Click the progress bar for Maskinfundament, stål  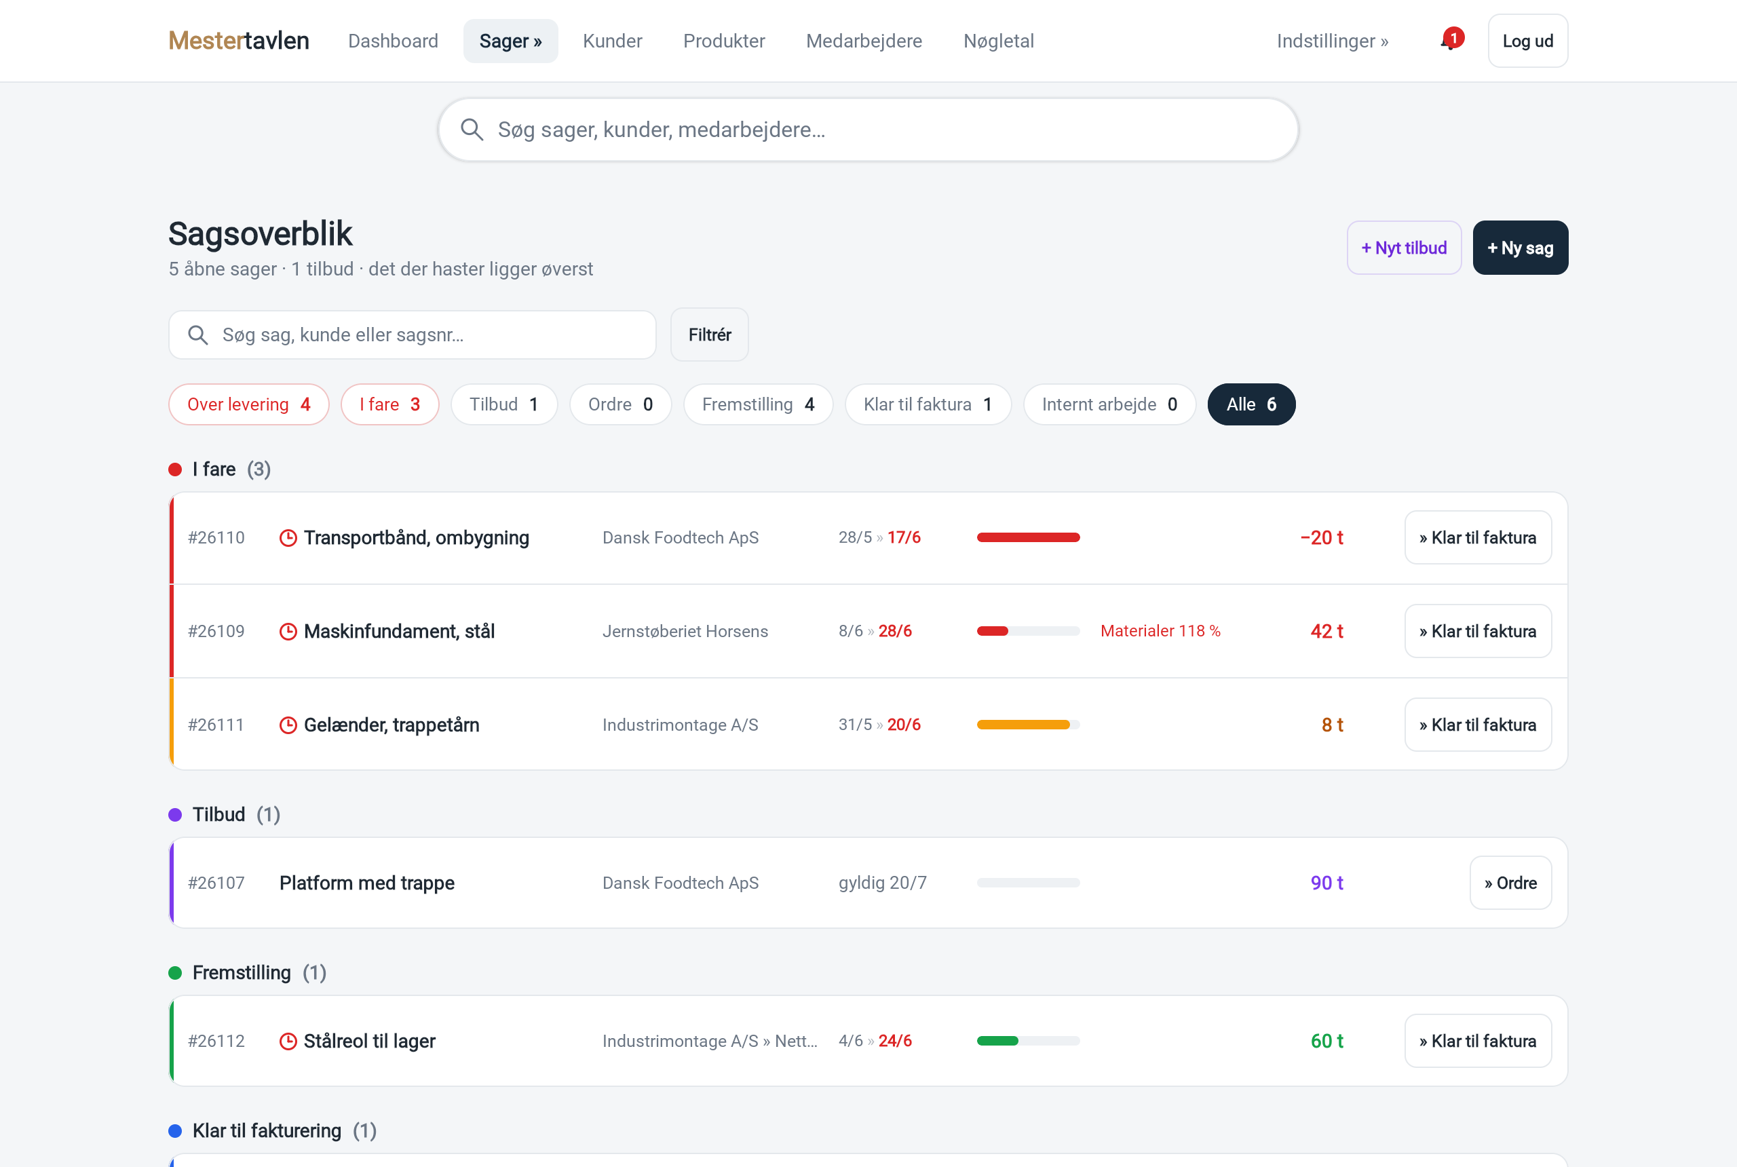(x=1029, y=631)
